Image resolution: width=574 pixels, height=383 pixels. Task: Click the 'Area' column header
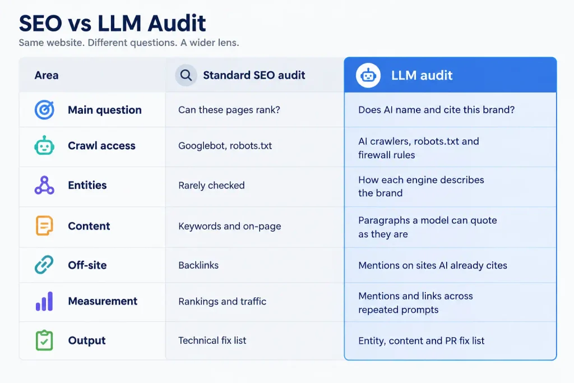point(47,76)
